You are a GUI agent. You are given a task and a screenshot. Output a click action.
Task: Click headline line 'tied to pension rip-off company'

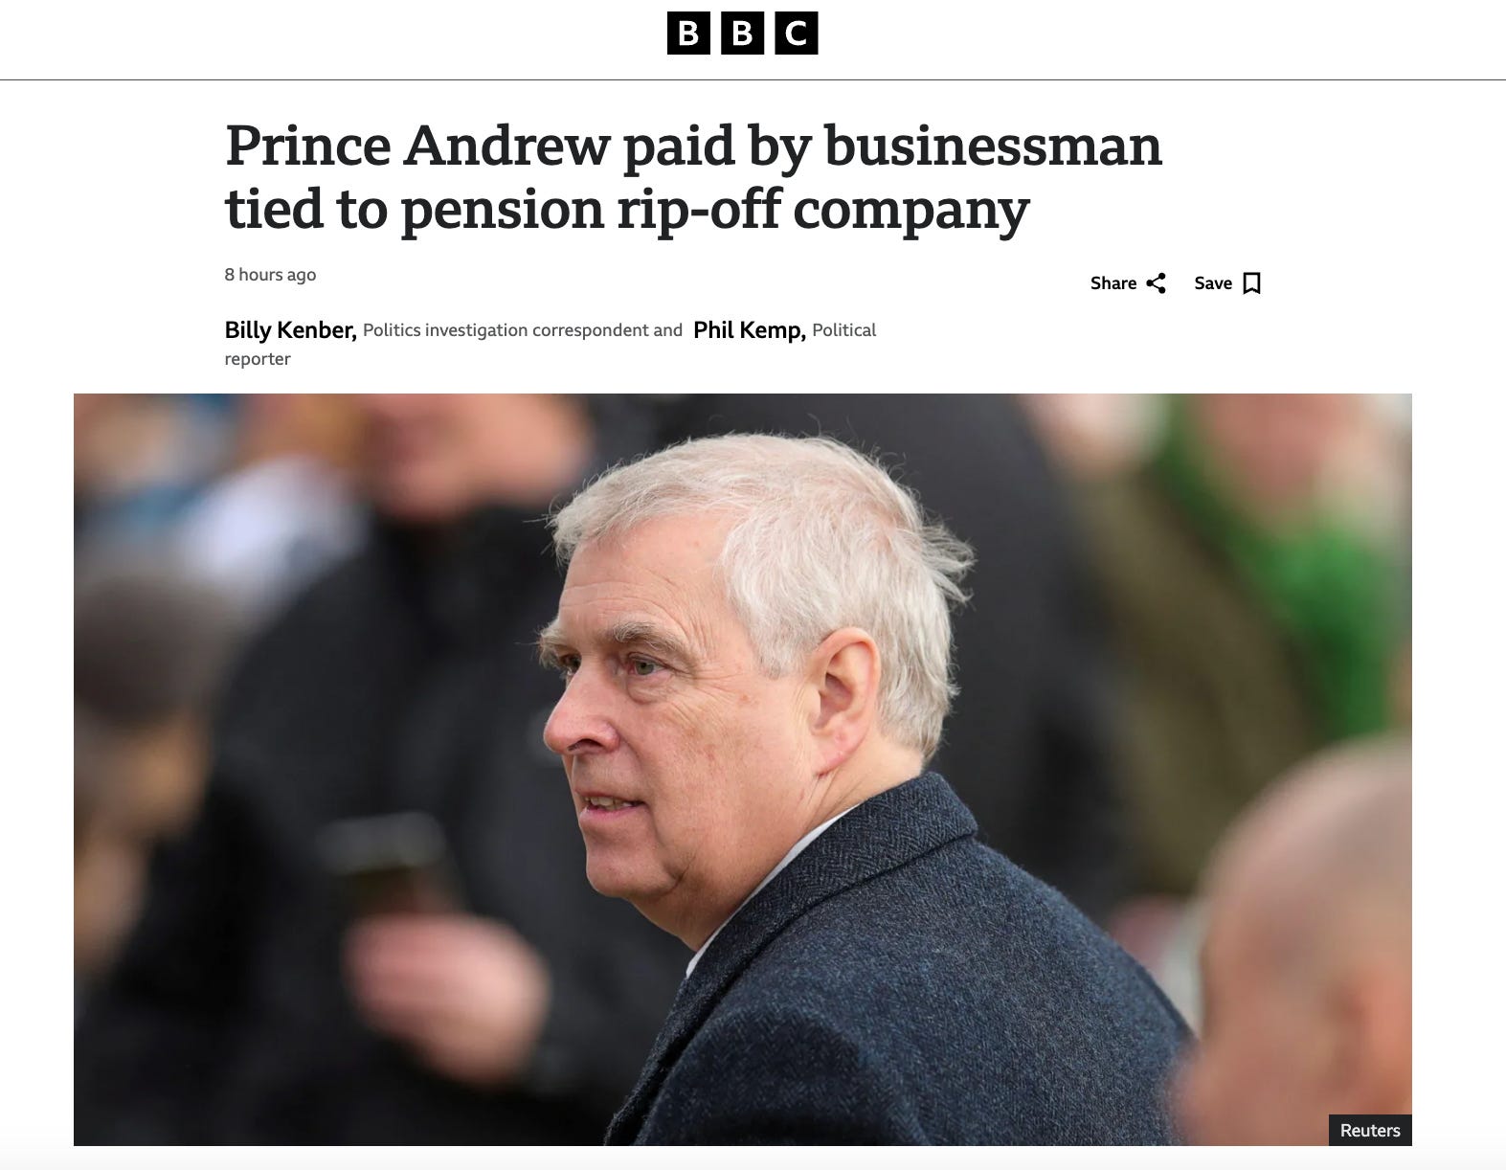(627, 208)
